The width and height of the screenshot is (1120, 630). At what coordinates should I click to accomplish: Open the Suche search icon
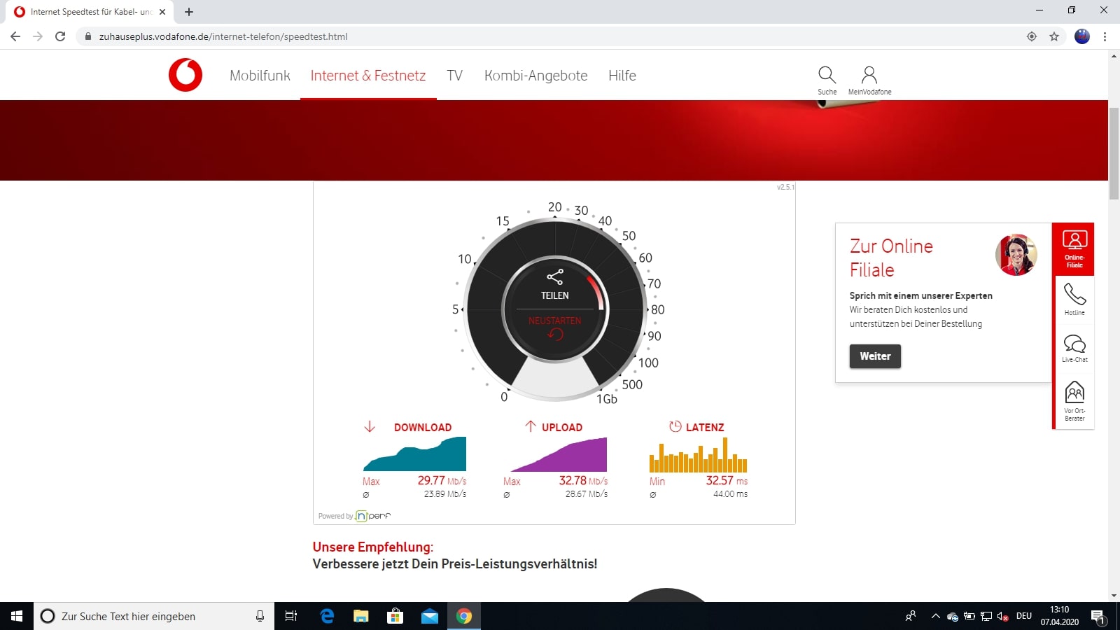click(x=827, y=80)
